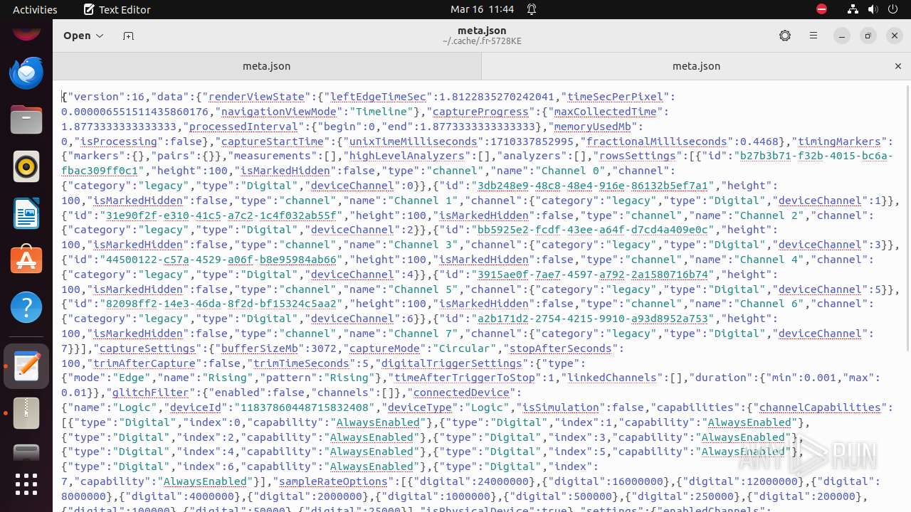Click the "connectedDevice" key text
Viewport: 911px width, 512px height.
click(x=462, y=393)
